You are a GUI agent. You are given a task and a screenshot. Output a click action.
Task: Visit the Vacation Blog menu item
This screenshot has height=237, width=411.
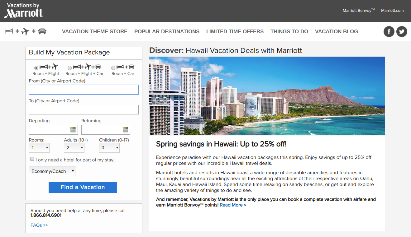pyautogui.click(x=337, y=31)
